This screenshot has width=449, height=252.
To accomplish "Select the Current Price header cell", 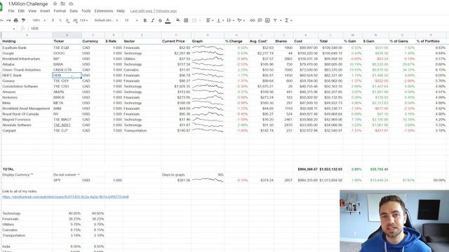I will point(176,41).
